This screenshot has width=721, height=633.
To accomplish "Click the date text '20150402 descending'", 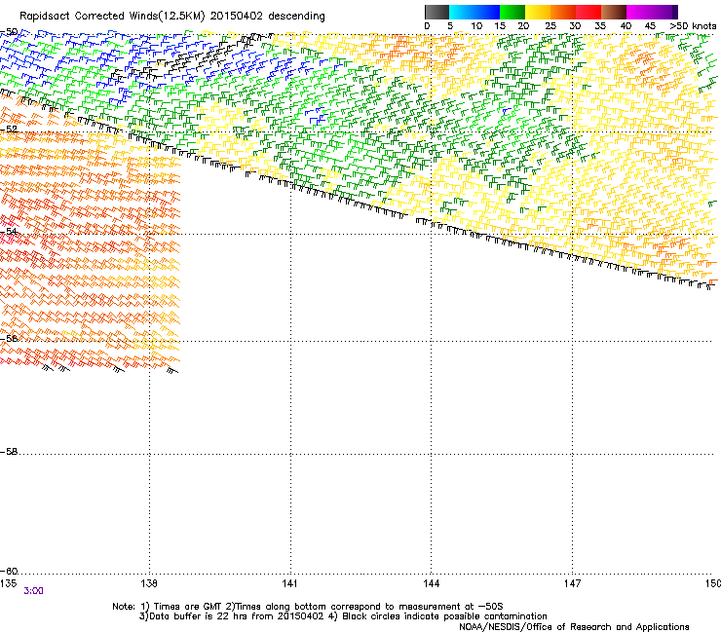I will coord(268,16).
